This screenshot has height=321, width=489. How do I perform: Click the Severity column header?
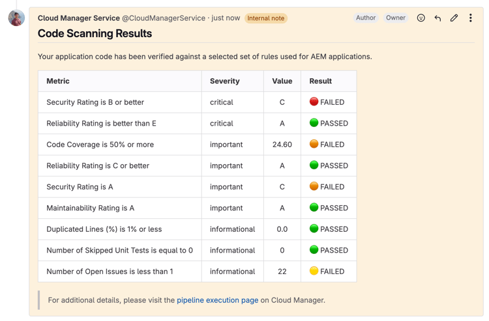(224, 81)
